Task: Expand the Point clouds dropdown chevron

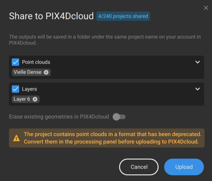Action: [x=197, y=62]
